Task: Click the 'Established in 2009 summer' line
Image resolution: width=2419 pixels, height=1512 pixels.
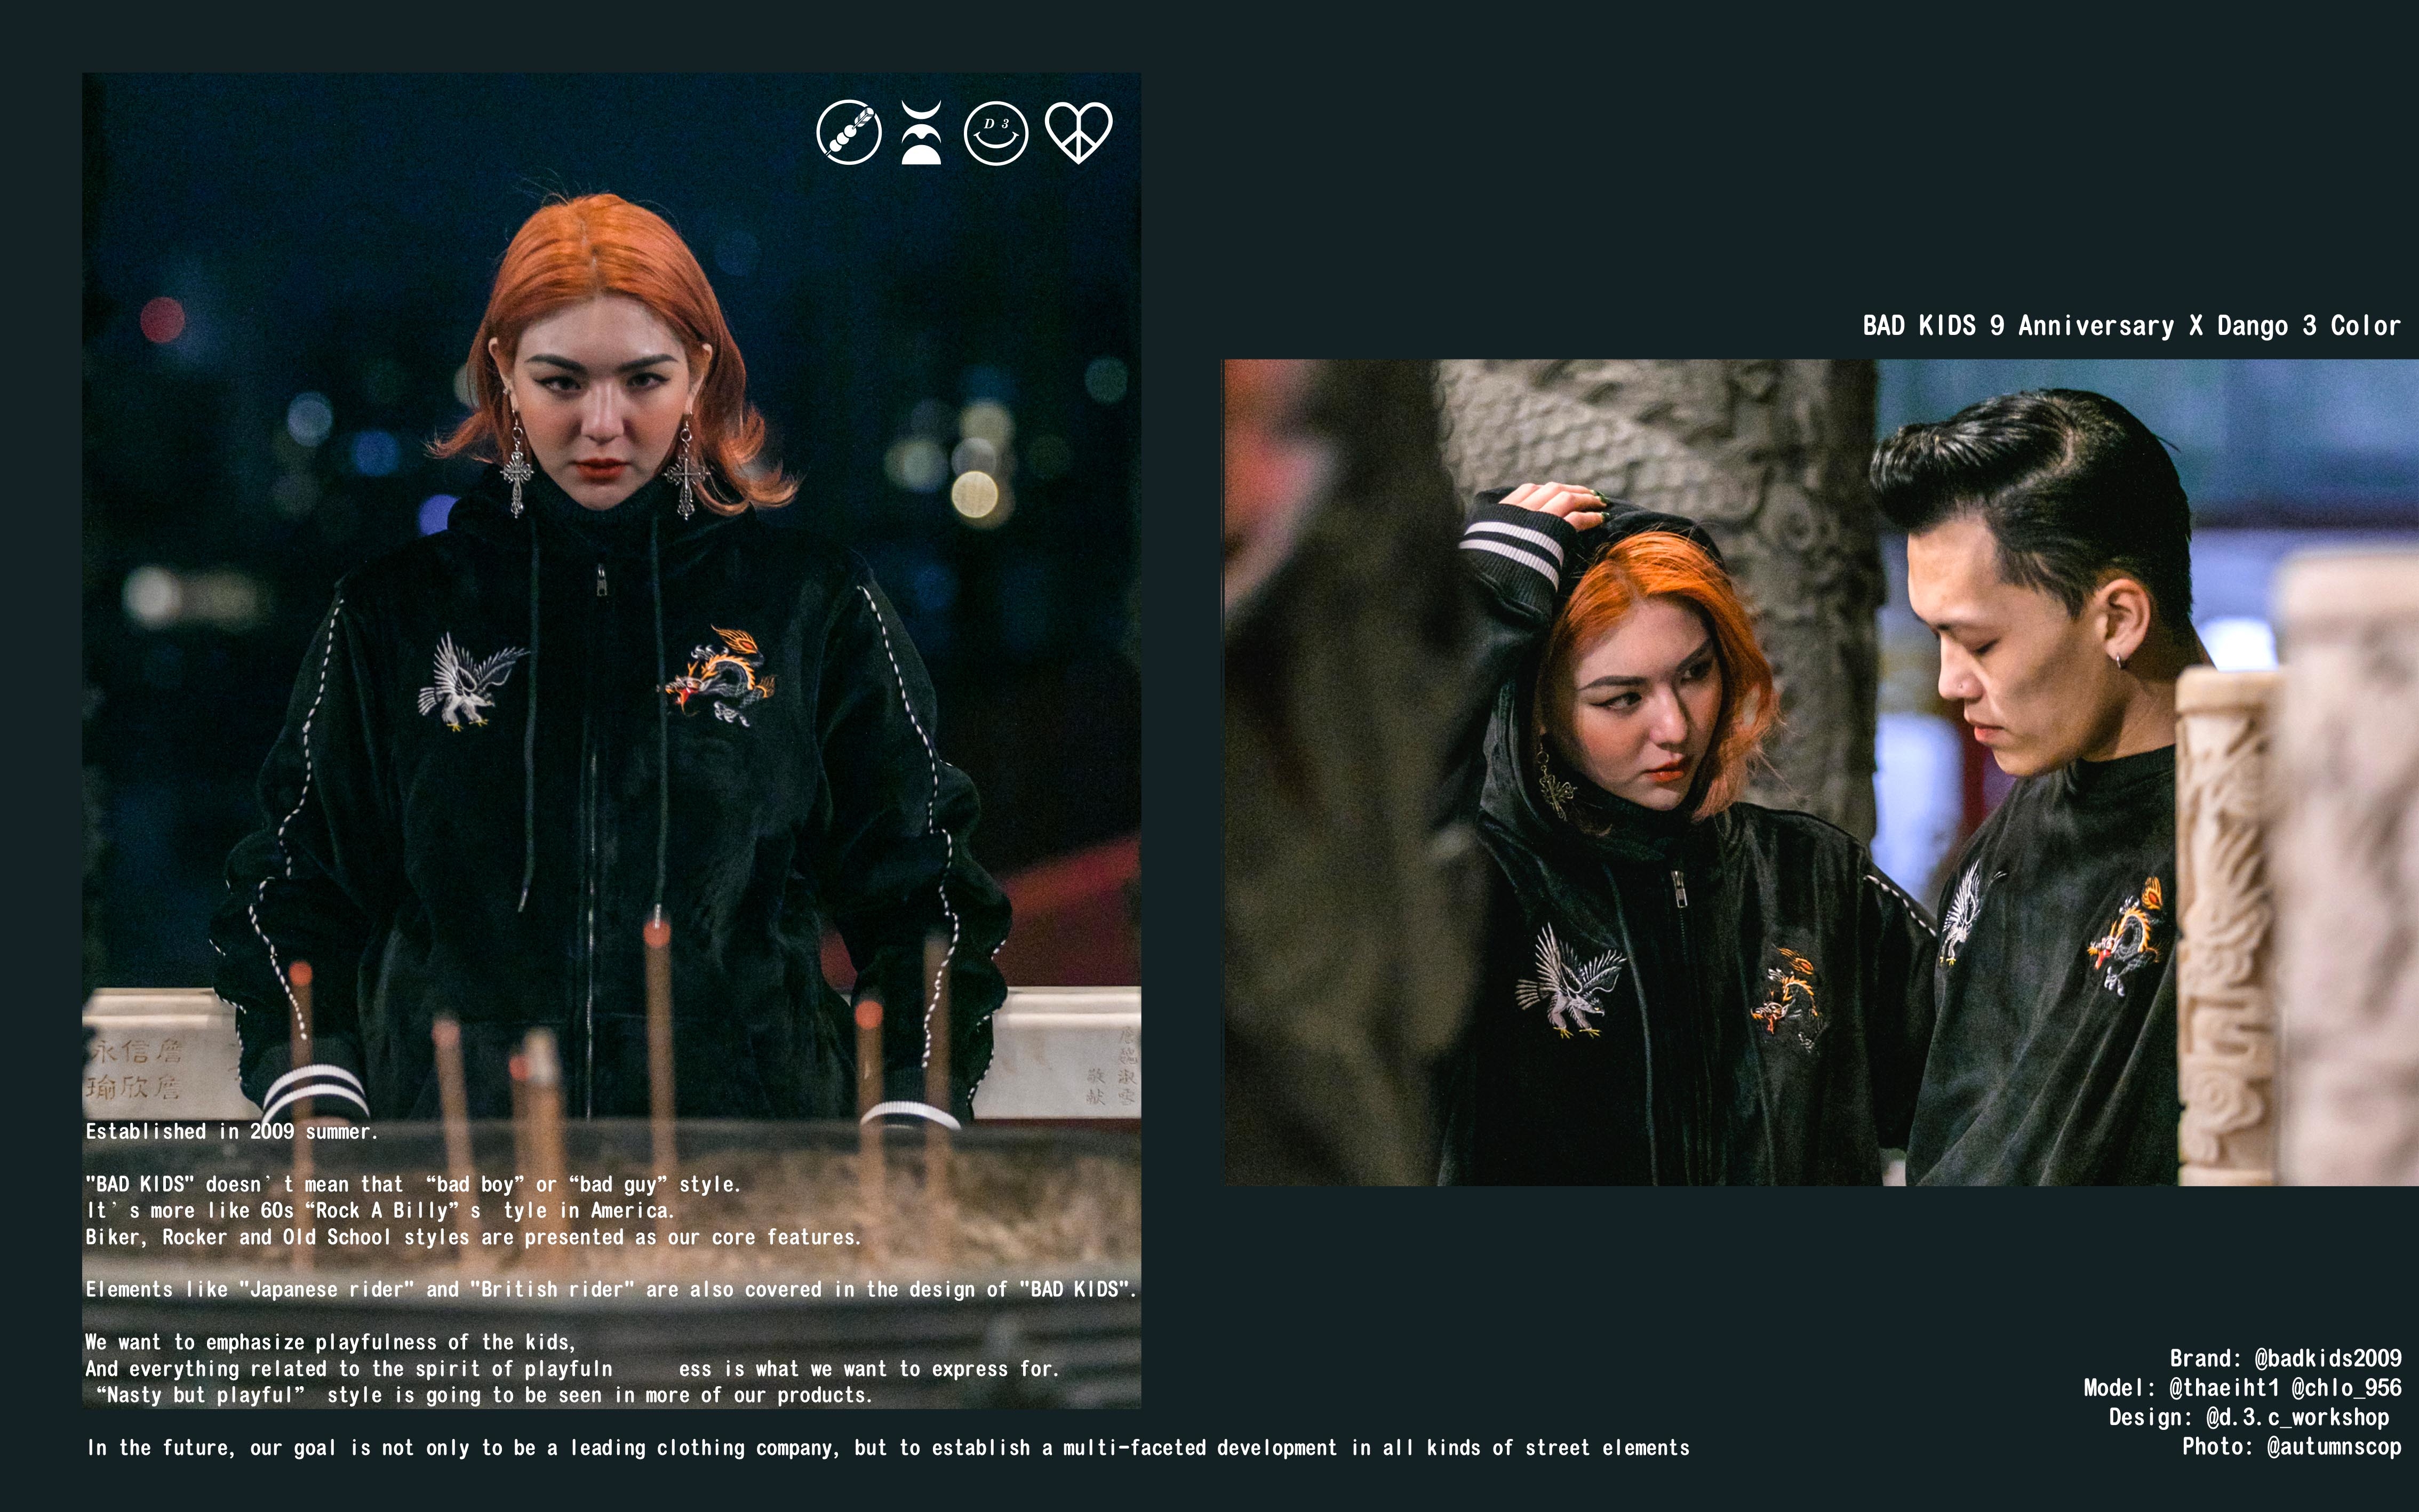Action: (x=232, y=1132)
